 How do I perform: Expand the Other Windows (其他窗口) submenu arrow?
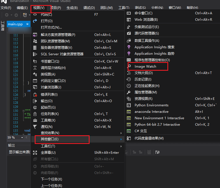click(121, 139)
